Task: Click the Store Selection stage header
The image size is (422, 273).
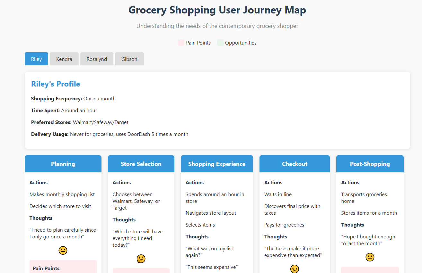Action: pyautogui.click(x=141, y=164)
